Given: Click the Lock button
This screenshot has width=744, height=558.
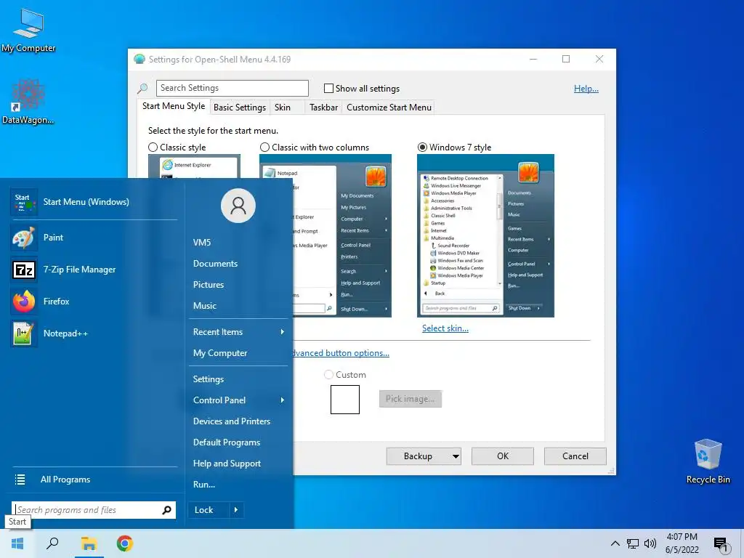Looking at the screenshot, I should click(x=209, y=510).
